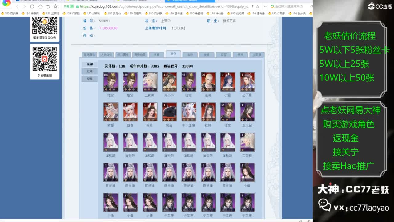
Task: Switch to the 战斗属性 tab
Action: pos(123,55)
